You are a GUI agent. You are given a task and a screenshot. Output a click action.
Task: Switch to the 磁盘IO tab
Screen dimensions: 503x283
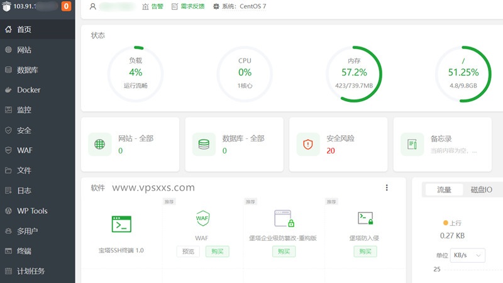pos(481,190)
